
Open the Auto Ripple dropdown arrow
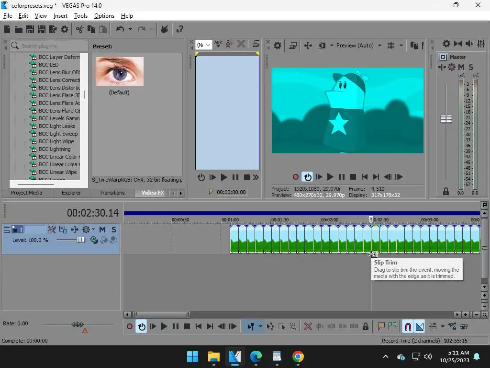[x=443, y=327]
